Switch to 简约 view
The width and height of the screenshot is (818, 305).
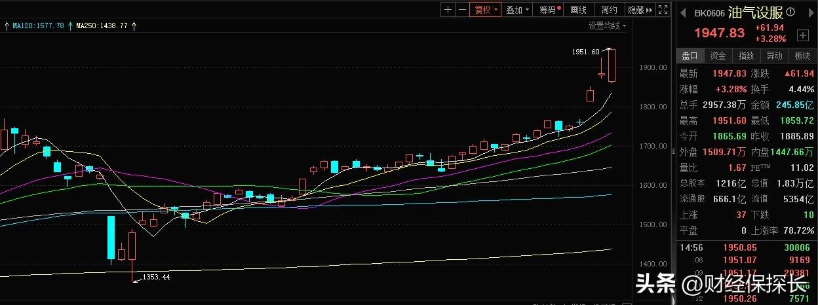tap(609, 10)
